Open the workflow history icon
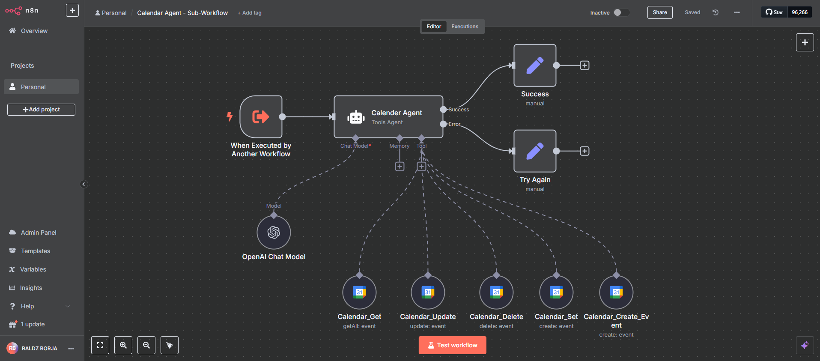 [716, 12]
